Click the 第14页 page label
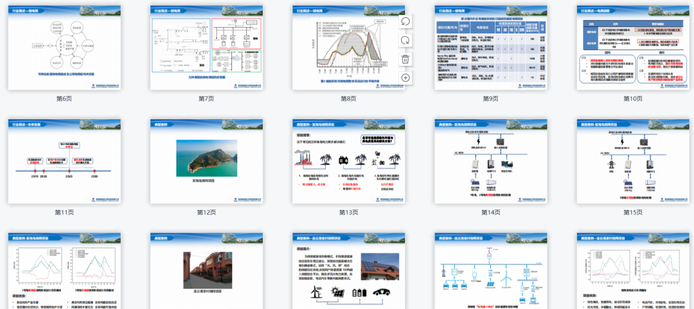 tap(491, 212)
